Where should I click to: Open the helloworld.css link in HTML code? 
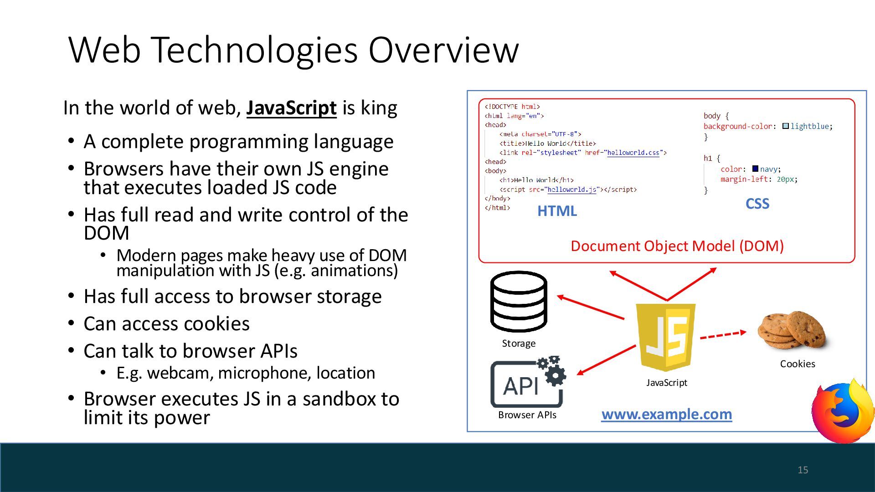click(x=633, y=153)
